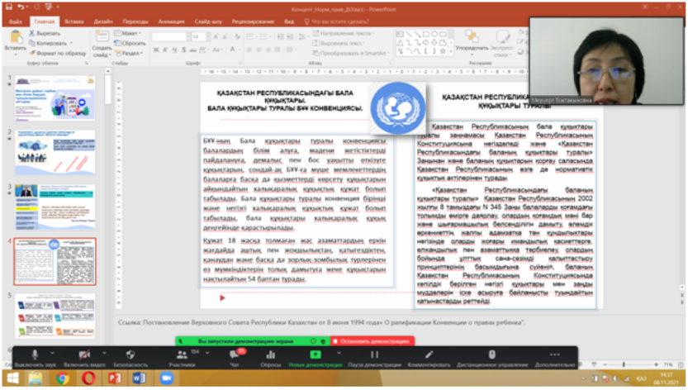Open the Дизайн ribbon tab
The image size is (688, 390).
(103, 22)
